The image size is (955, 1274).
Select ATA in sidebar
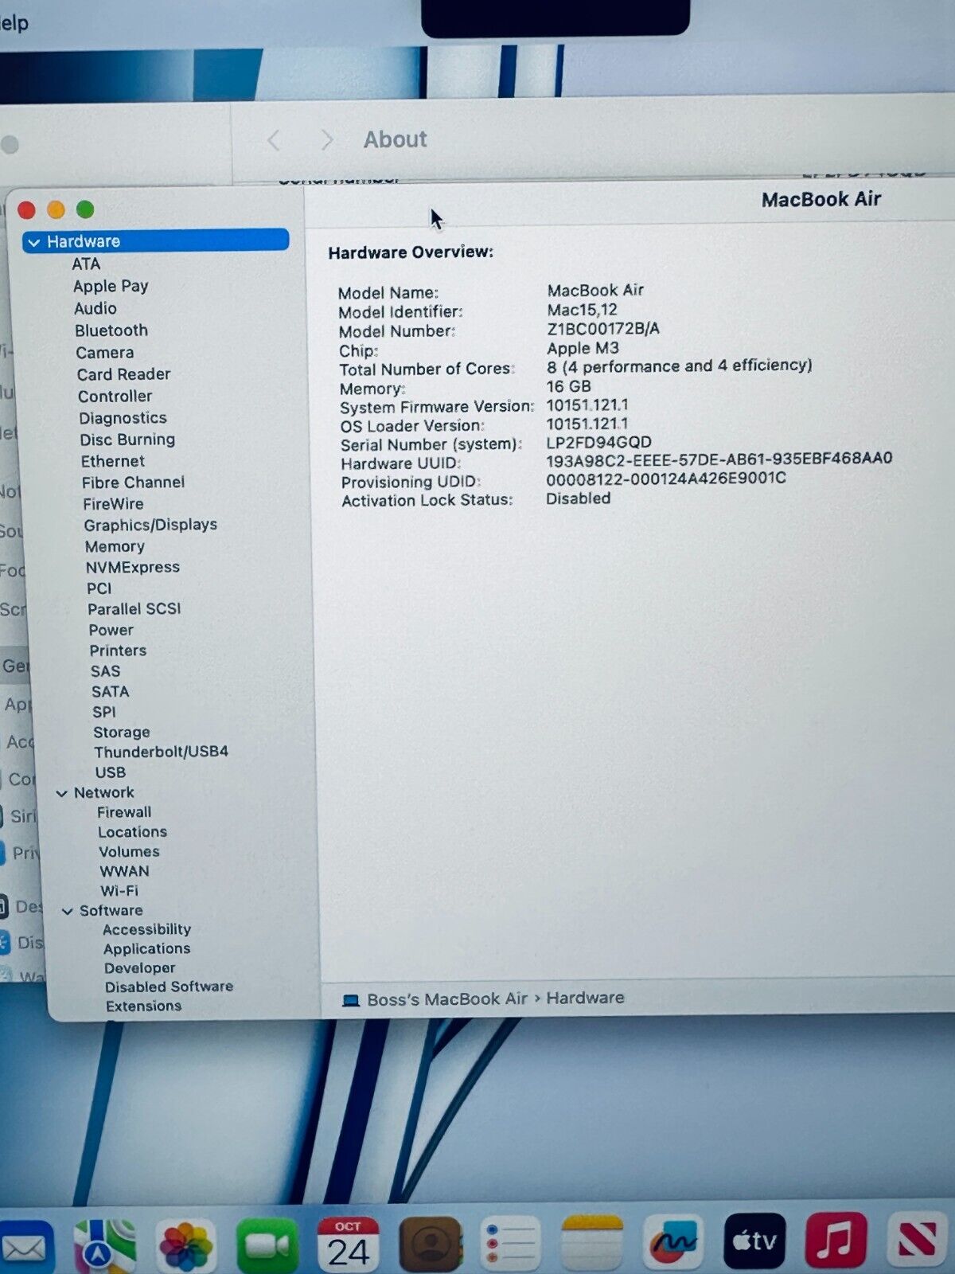pyautogui.click(x=86, y=264)
